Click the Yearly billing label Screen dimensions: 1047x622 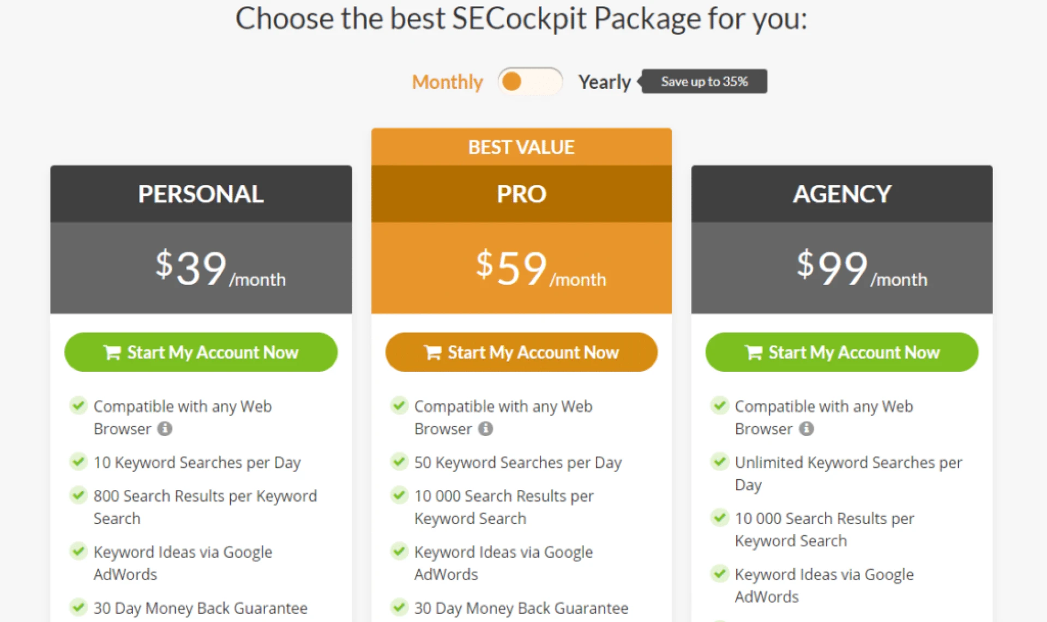(604, 82)
